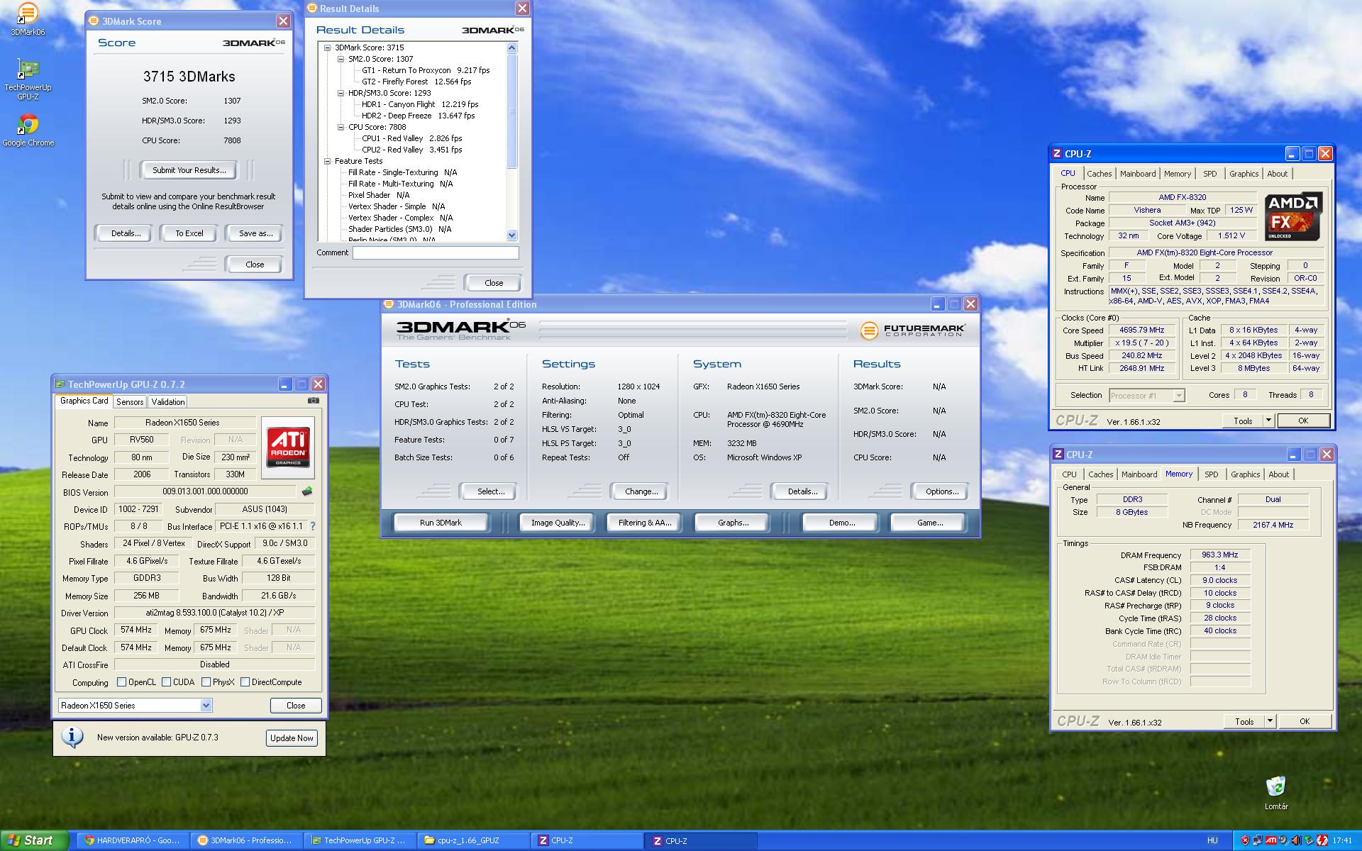Image resolution: width=1362 pixels, height=851 pixels.
Task: Click the volume speaker tray icon
Action: pyautogui.click(x=1296, y=840)
